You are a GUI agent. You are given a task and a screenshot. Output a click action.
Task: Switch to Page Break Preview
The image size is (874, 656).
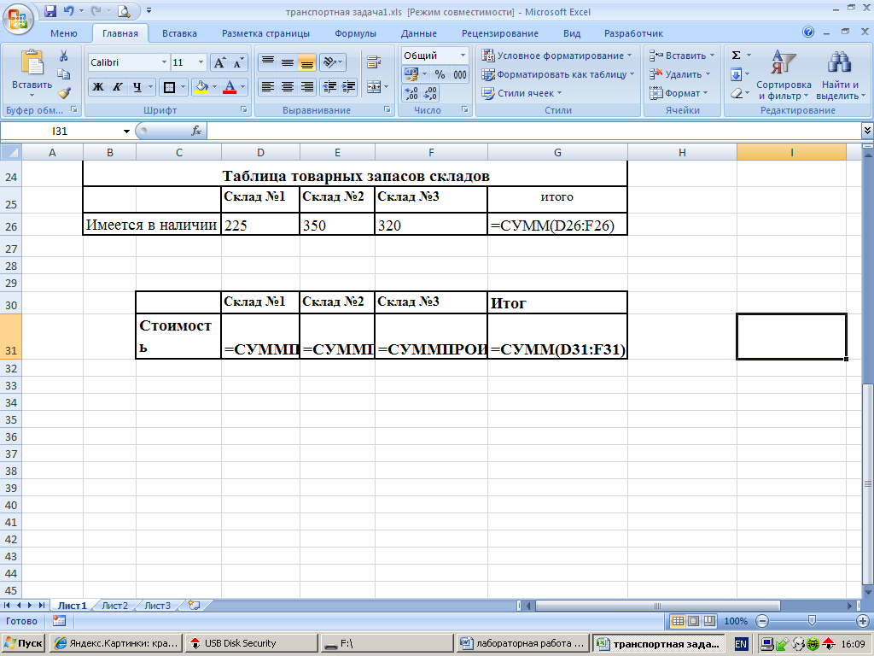click(709, 621)
